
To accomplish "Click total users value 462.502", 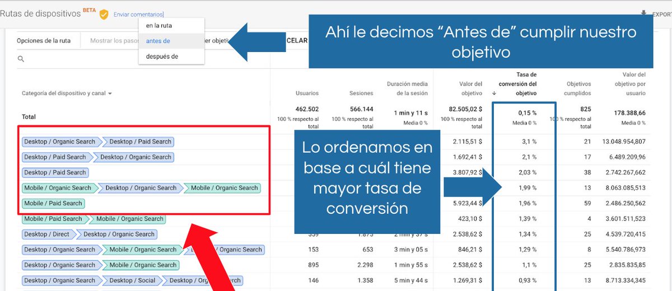I will pos(307,109).
